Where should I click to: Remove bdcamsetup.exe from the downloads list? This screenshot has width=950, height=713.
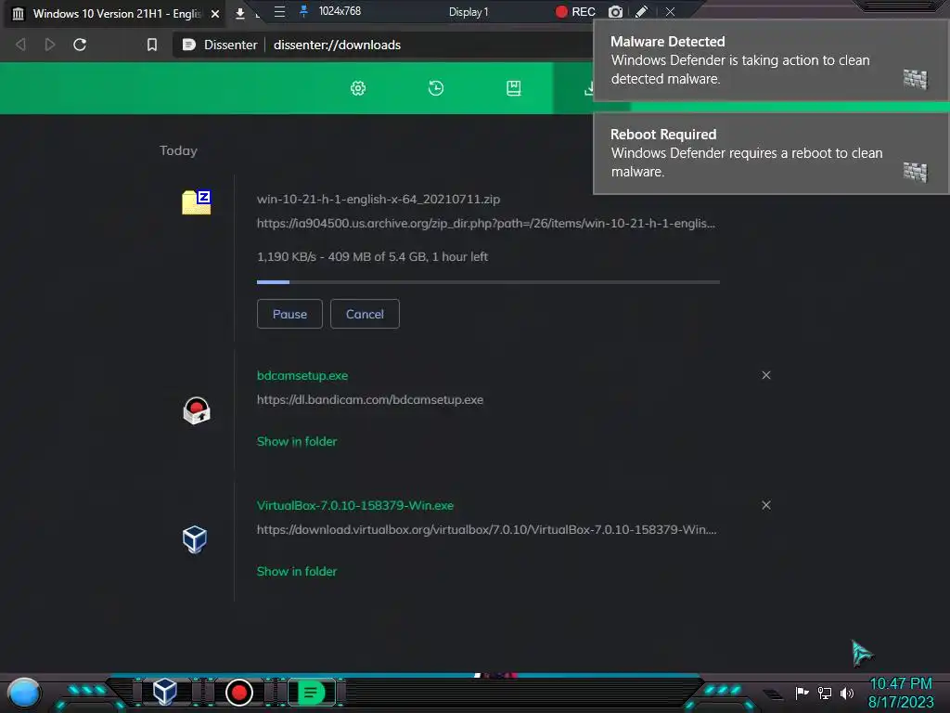[x=766, y=375]
